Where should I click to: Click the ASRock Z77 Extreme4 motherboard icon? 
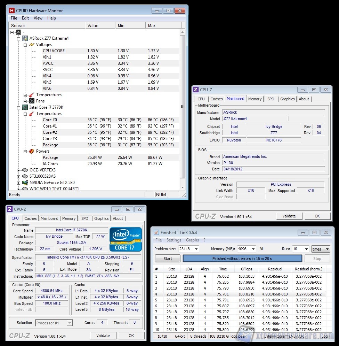coord(25,38)
